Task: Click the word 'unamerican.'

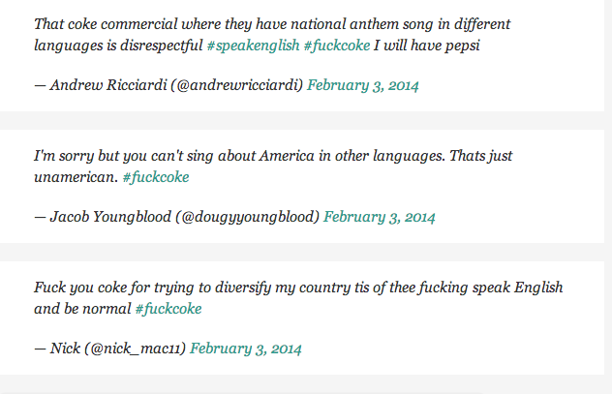Action: (x=76, y=177)
